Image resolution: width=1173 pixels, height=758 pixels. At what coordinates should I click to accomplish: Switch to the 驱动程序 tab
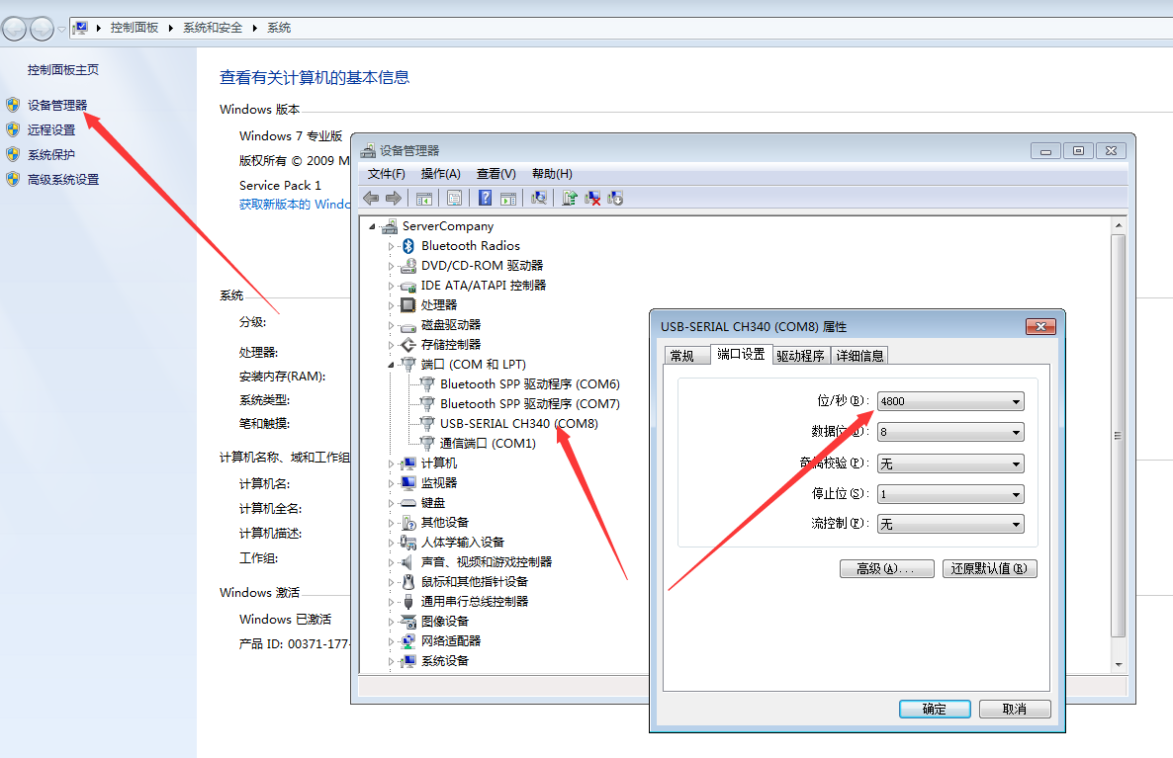coord(800,356)
